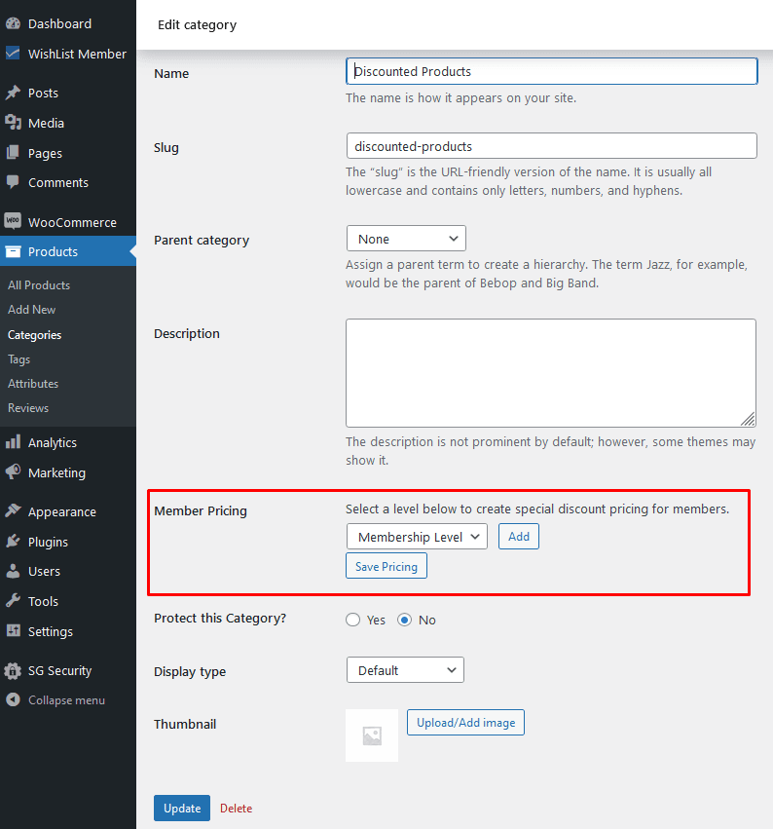Click the Upload/Add image button
This screenshot has width=773, height=829.
[465, 722]
